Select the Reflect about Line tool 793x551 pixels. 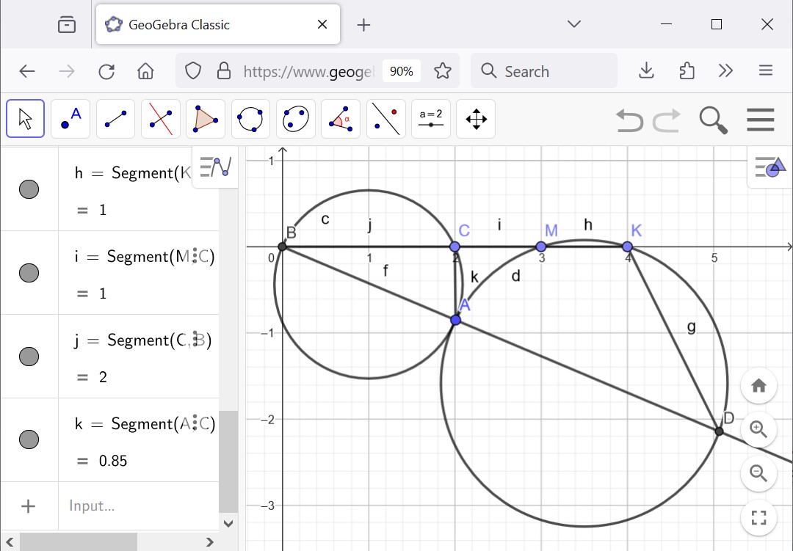pos(386,119)
